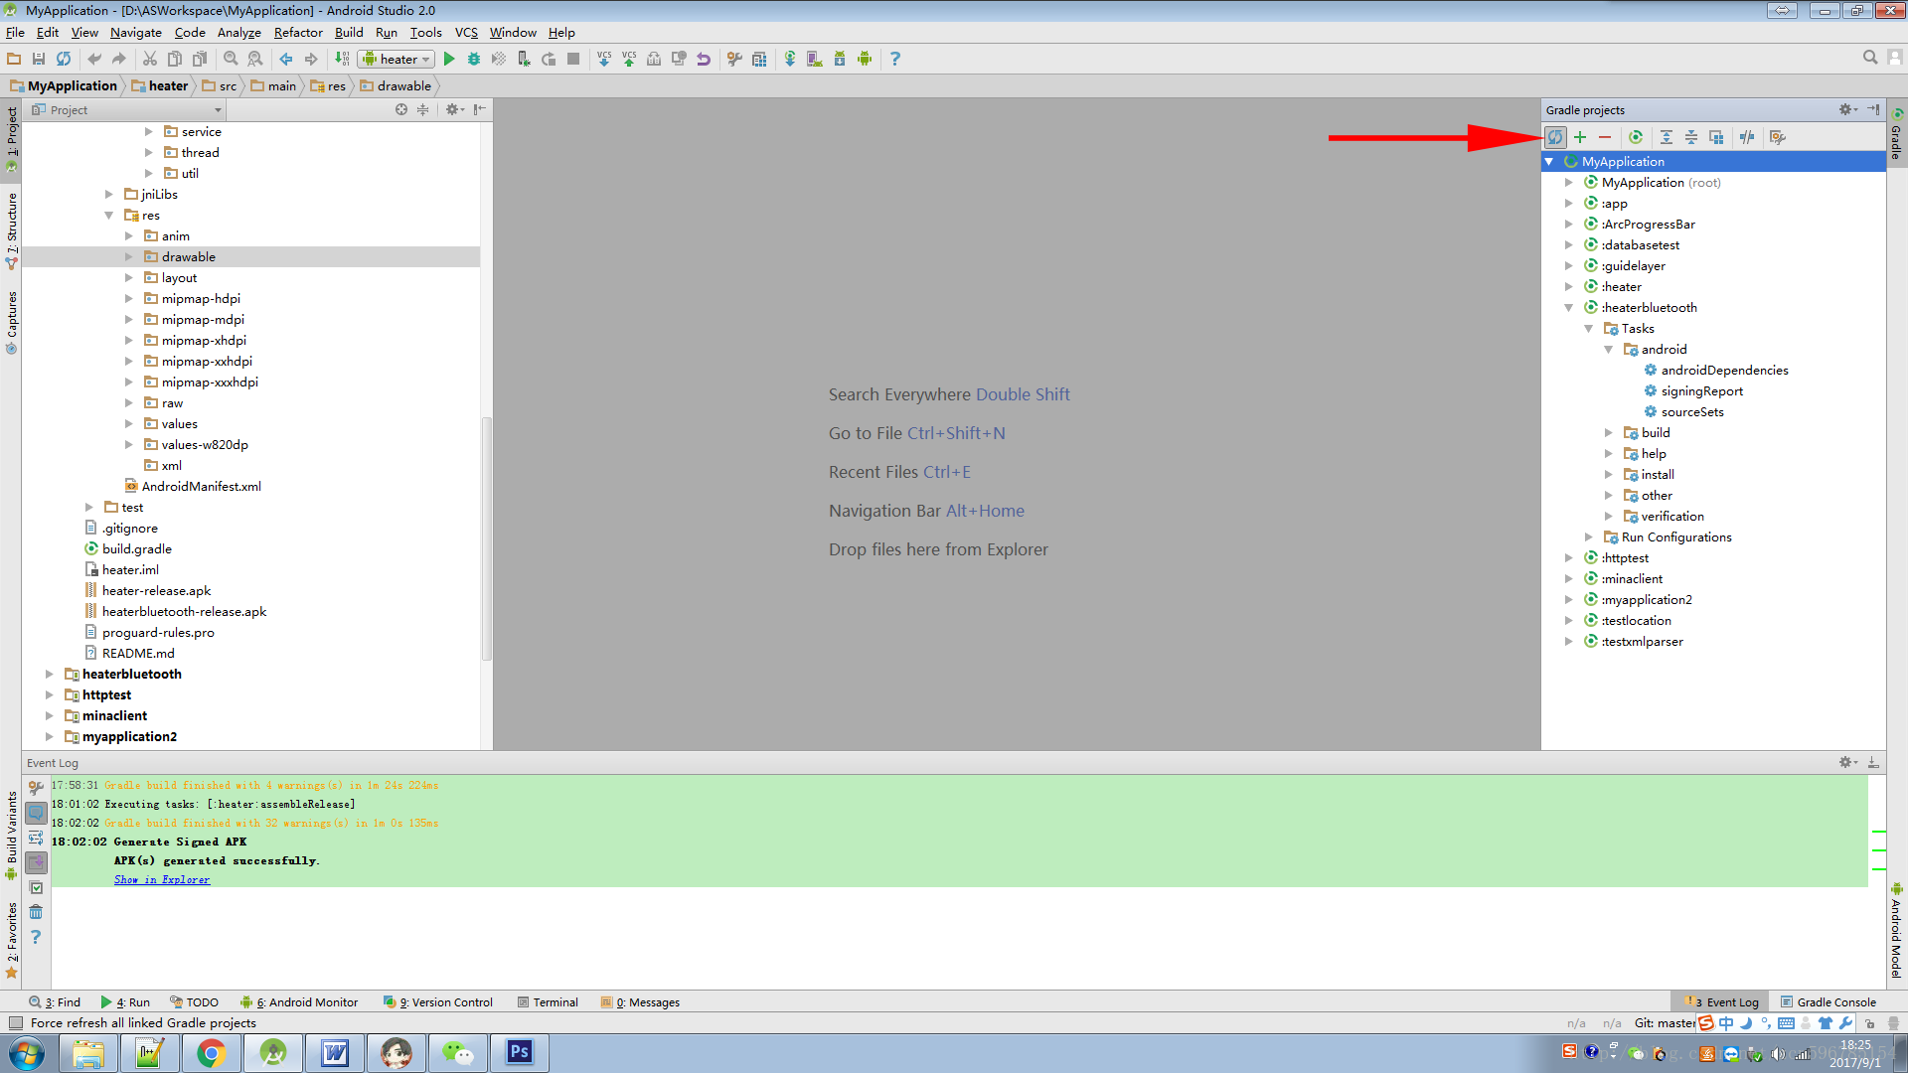The height and width of the screenshot is (1073, 1908).
Task: Switch to the 6: Android Monitor tab
Action: [x=299, y=1001]
